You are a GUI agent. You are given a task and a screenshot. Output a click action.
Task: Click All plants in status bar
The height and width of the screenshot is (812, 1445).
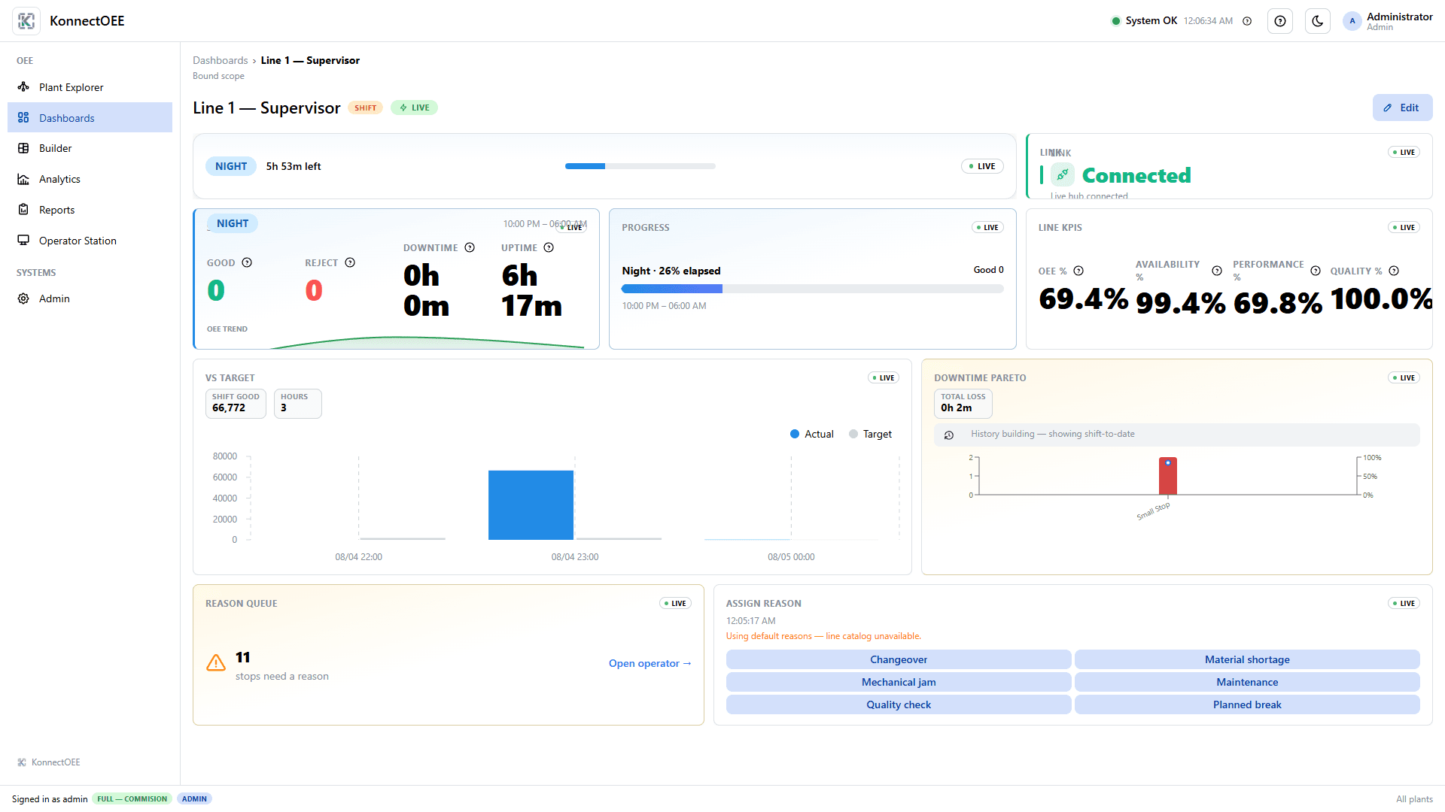1414,798
